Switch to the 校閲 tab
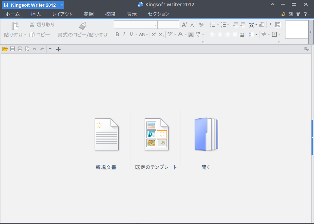Image resolution: width=314 pixels, height=224 pixels. click(110, 14)
